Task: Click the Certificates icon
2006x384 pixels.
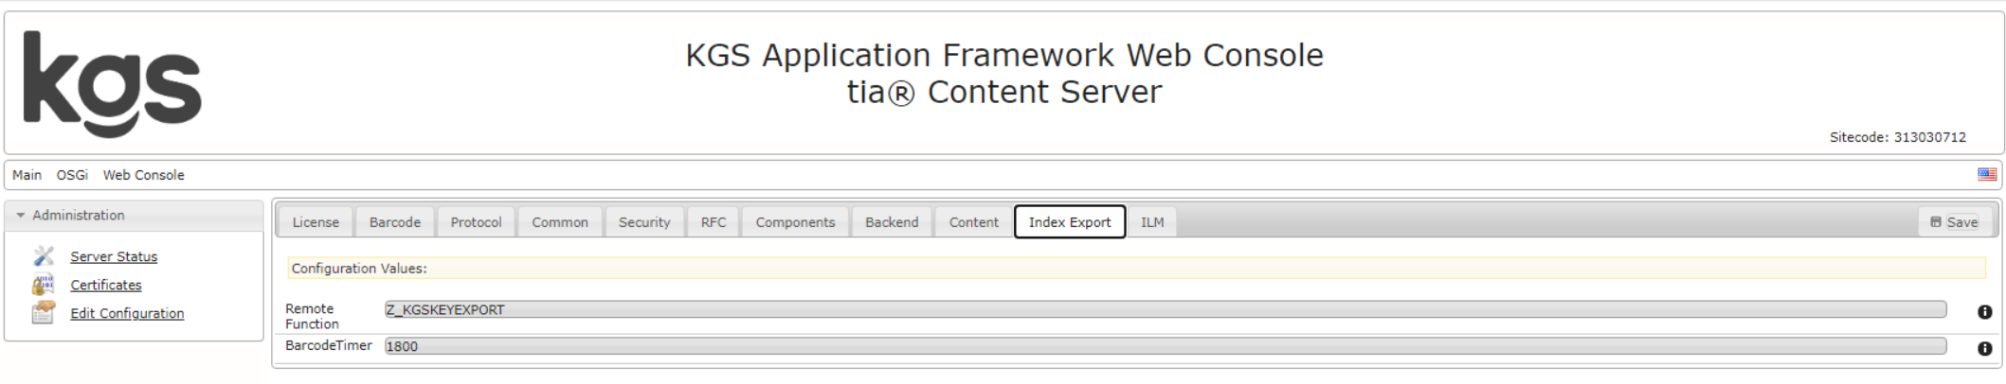Action: (x=44, y=285)
